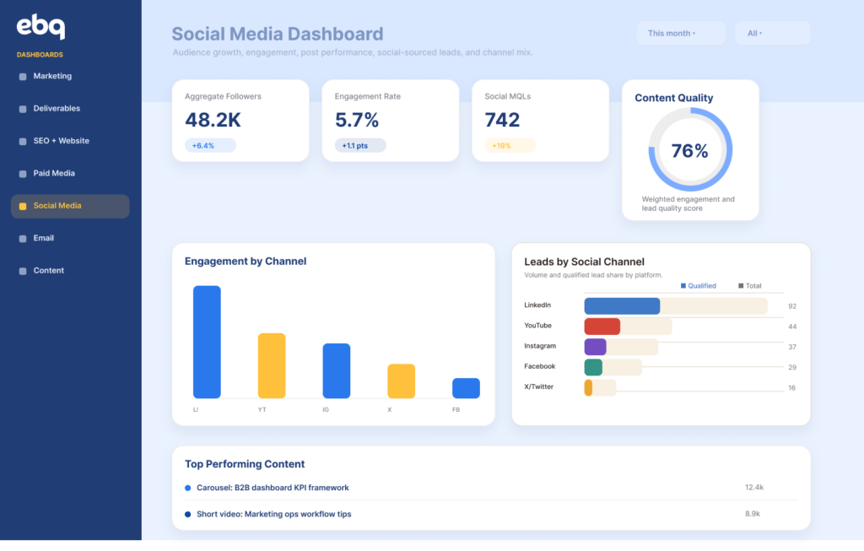Click the square icon beside SEO + Website
Image resolution: width=864 pixels, height=551 pixels.
pyautogui.click(x=23, y=142)
